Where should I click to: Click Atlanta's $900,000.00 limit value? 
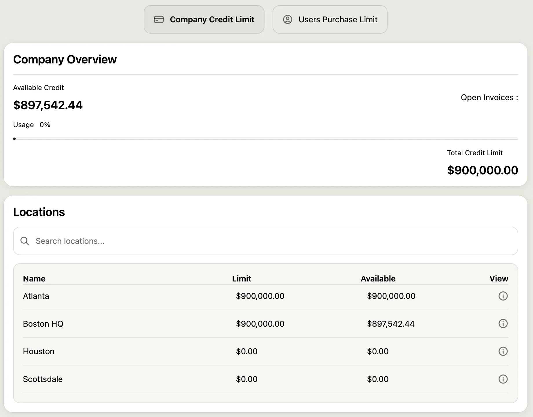click(x=260, y=296)
